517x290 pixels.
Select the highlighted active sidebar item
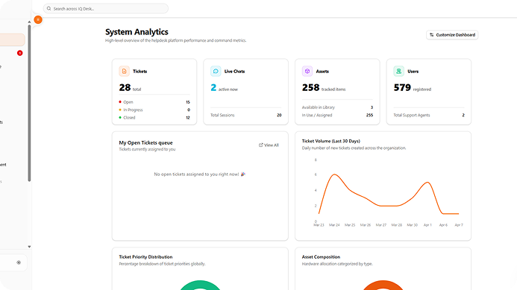tap(12, 40)
